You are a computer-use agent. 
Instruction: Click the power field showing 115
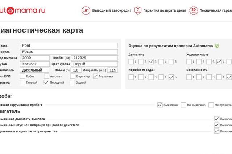113,70
